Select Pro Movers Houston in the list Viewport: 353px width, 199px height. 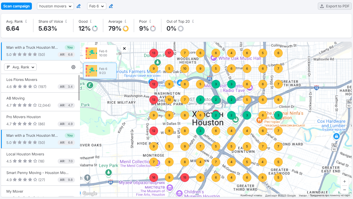(x=40, y=120)
